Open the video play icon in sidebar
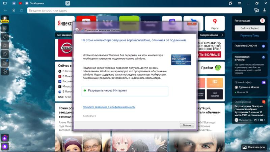Viewport: 270px width, 152px height. click(x=5, y=71)
